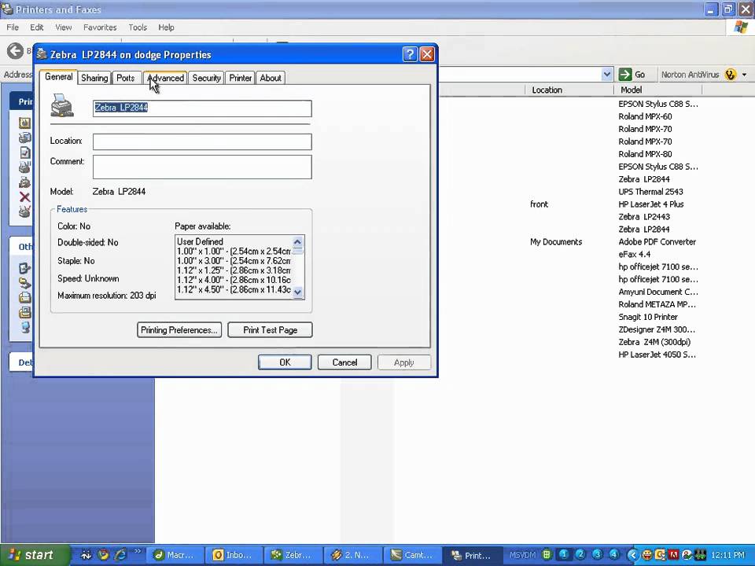Click the Control Panel icon under Other Places
755x566 pixels.
tap(24, 269)
